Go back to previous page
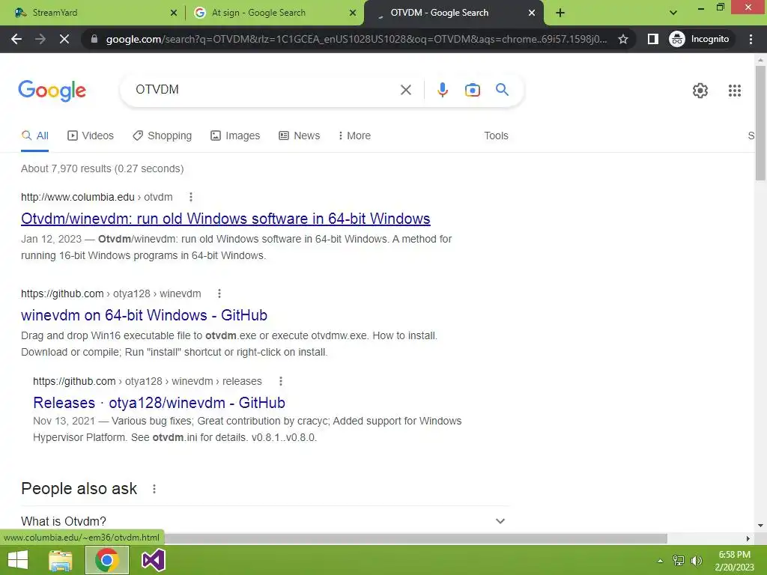The height and width of the screenshot is (575, 767). (x=16, y=39)
